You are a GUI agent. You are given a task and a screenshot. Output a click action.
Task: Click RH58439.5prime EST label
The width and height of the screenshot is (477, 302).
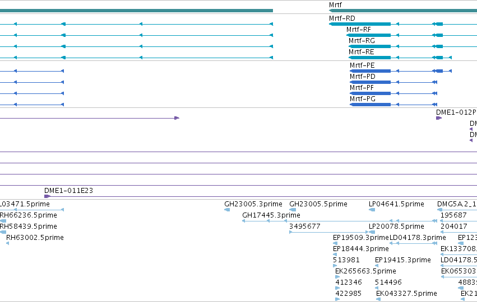(x=28, y=226)
